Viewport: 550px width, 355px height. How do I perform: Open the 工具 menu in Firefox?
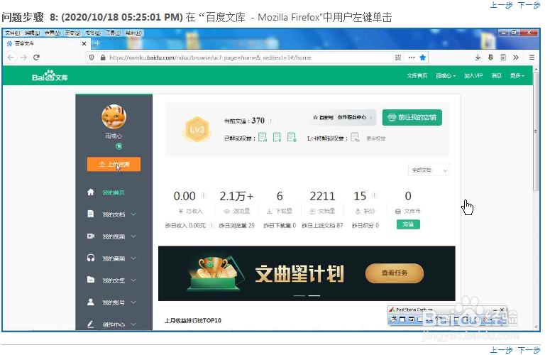tap(114, 33)
